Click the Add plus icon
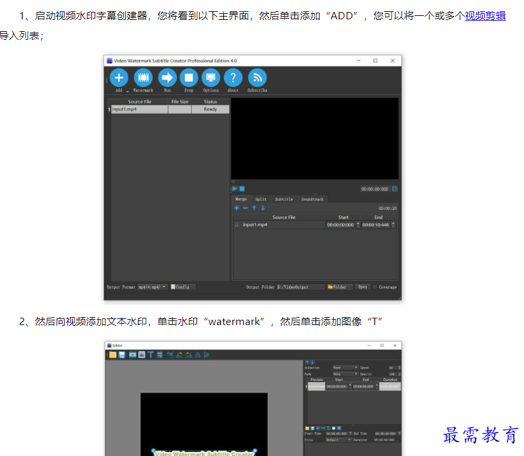The height and width of the screenshot is (456, 524). [119, 78]
